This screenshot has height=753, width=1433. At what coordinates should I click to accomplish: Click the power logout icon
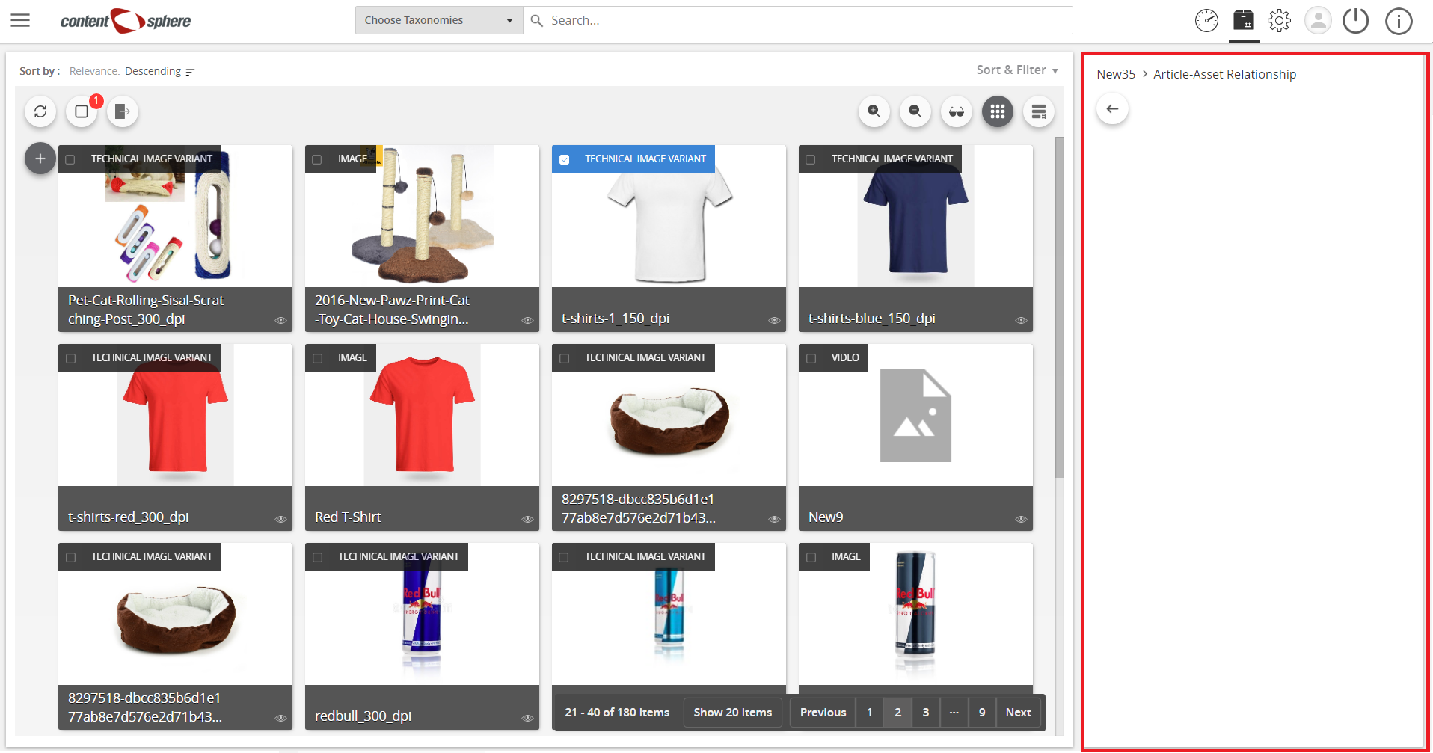tap(1355, 20)
